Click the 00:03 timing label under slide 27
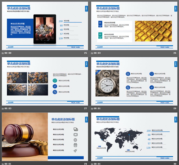The width and height of the screenshot is (179, 165). click(x=8, y=109)
